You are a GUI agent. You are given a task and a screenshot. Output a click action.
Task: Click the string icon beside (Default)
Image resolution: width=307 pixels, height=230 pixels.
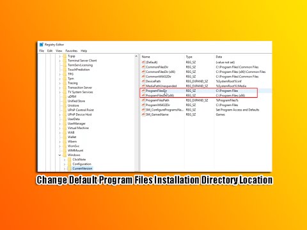click(143, 62)
